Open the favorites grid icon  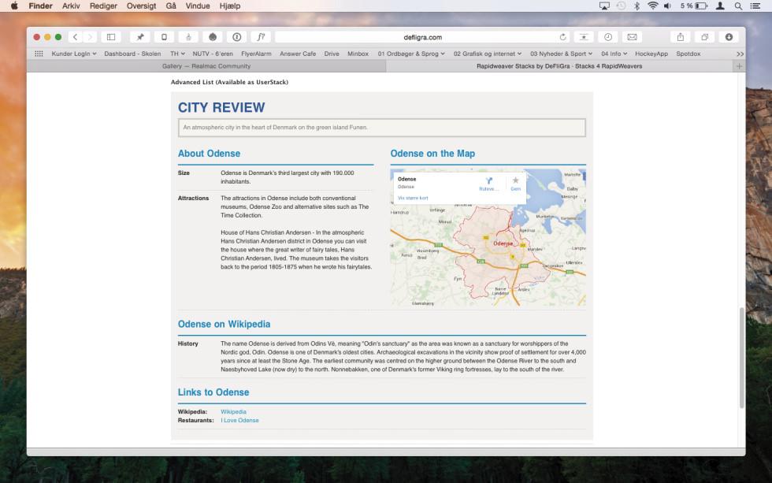39,54
